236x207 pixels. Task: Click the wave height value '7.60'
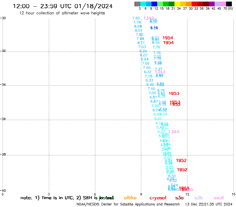(136, 18)
